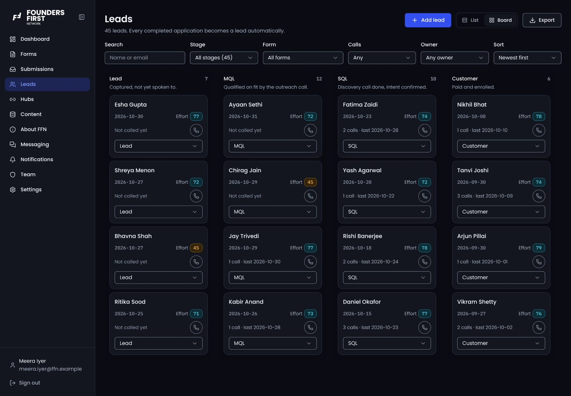Viewport: 571px width, 396px height.
Task: Collapse the sidebar panel icon
Action: click(82, 17)
